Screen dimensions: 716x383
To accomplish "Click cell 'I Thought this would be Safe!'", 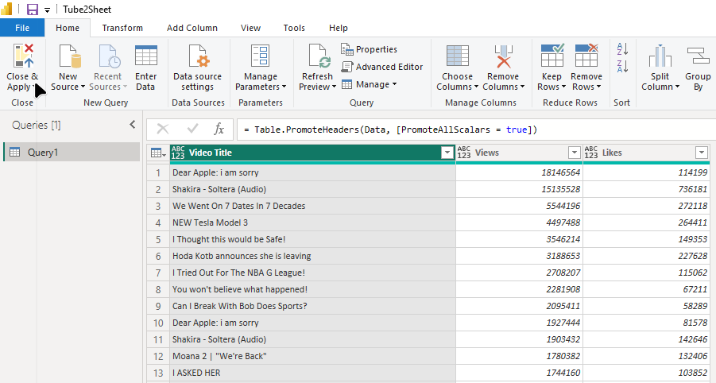I will click(313, 239).
